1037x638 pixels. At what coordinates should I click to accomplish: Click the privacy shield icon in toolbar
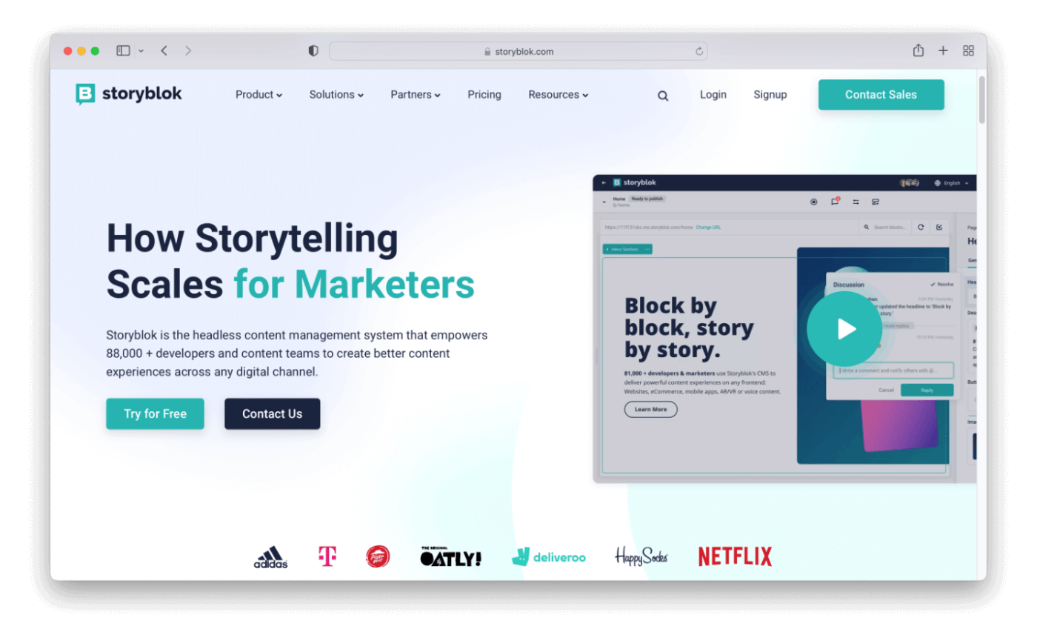coord(313,51)
